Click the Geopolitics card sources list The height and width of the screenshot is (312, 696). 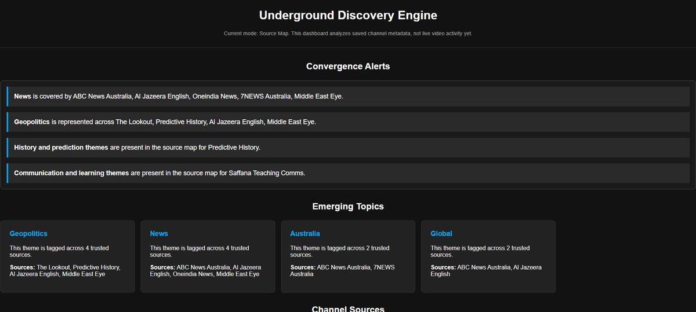[65, 271]
